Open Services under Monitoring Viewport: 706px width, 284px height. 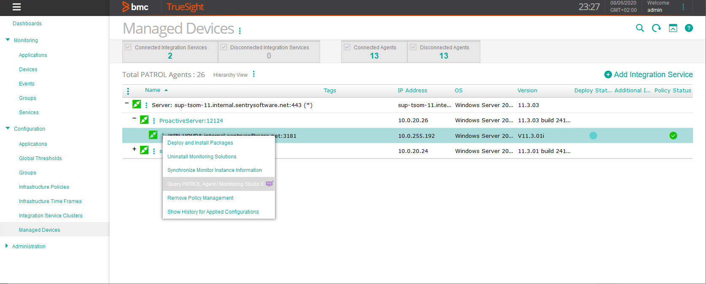(29, 113)
